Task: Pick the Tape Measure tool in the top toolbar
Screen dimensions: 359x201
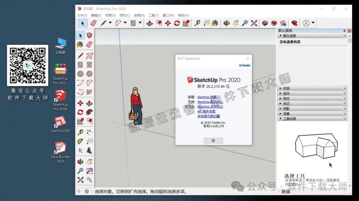Action: (x=197, y=23)
